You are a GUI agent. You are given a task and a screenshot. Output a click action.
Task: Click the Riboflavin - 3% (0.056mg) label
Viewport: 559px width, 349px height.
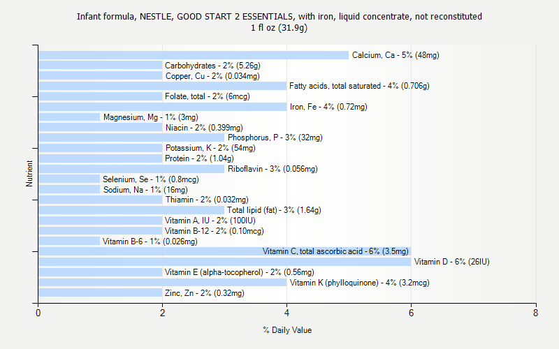tap(273, 169)
